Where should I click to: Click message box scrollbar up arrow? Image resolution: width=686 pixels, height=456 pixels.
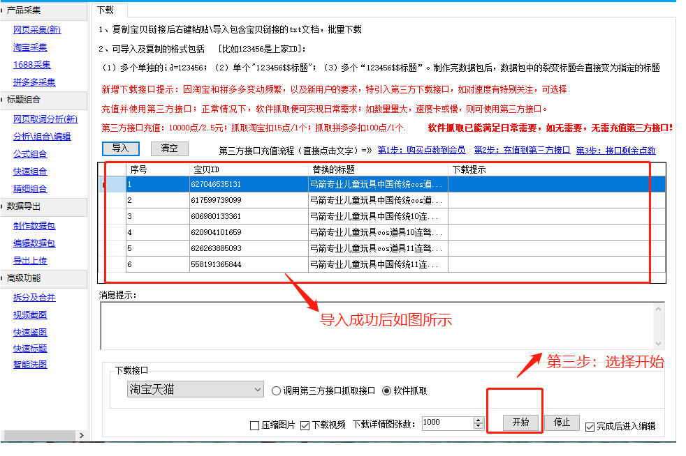(659, 310)
